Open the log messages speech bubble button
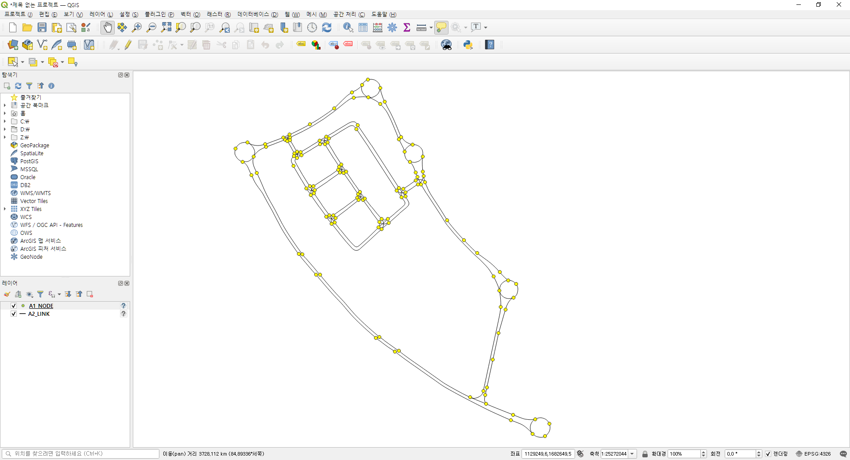The width and height of the screenshot is (850, 460). click(843, 454)
